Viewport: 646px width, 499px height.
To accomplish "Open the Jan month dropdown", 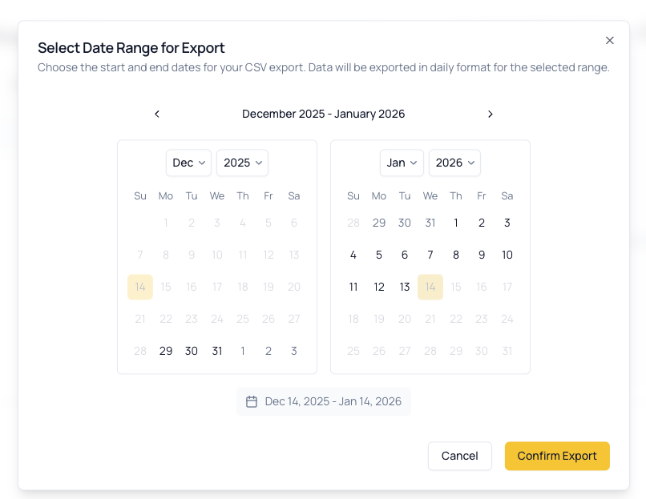I will (x=402, y=163).
